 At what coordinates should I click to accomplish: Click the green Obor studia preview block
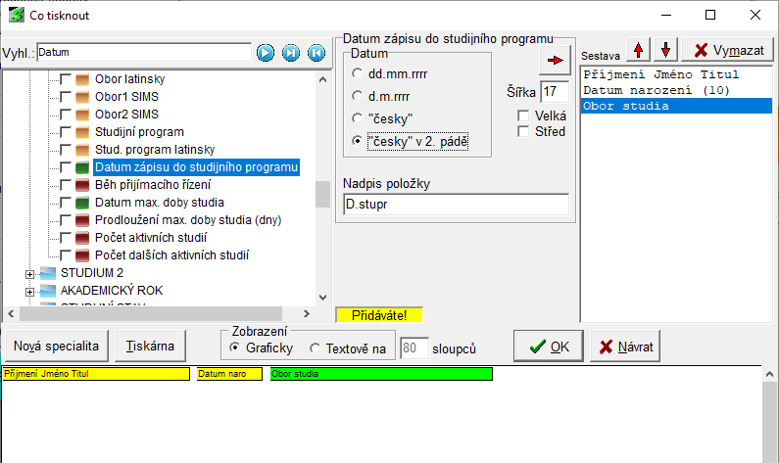[381, 374]
